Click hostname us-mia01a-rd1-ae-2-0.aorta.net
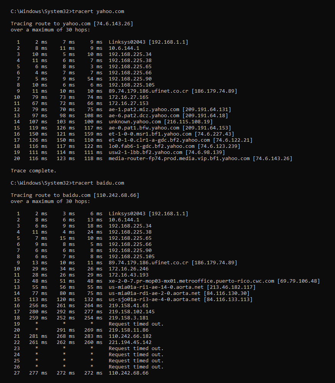This screenshot has height=383, width=335. click(155, 293)
